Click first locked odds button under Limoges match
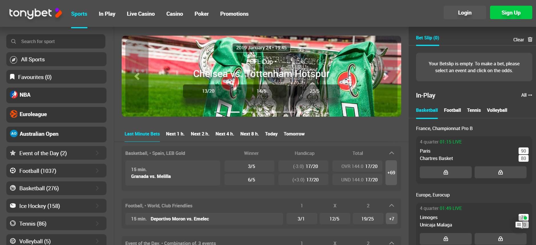Viewport: 536px width, 245px height. click(x=445, y=239)
